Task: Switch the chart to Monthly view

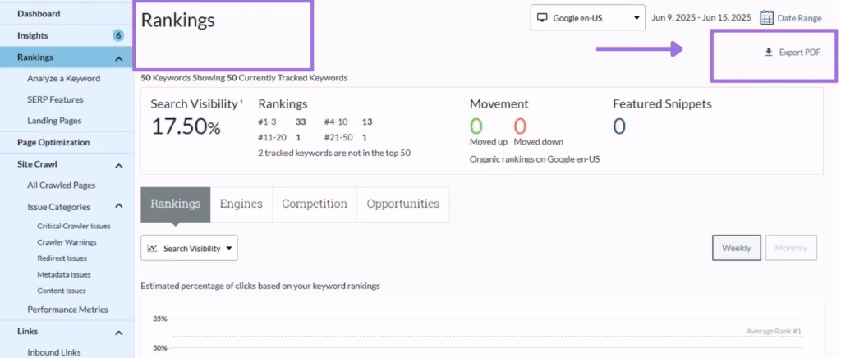Action: tap(791, 248)
